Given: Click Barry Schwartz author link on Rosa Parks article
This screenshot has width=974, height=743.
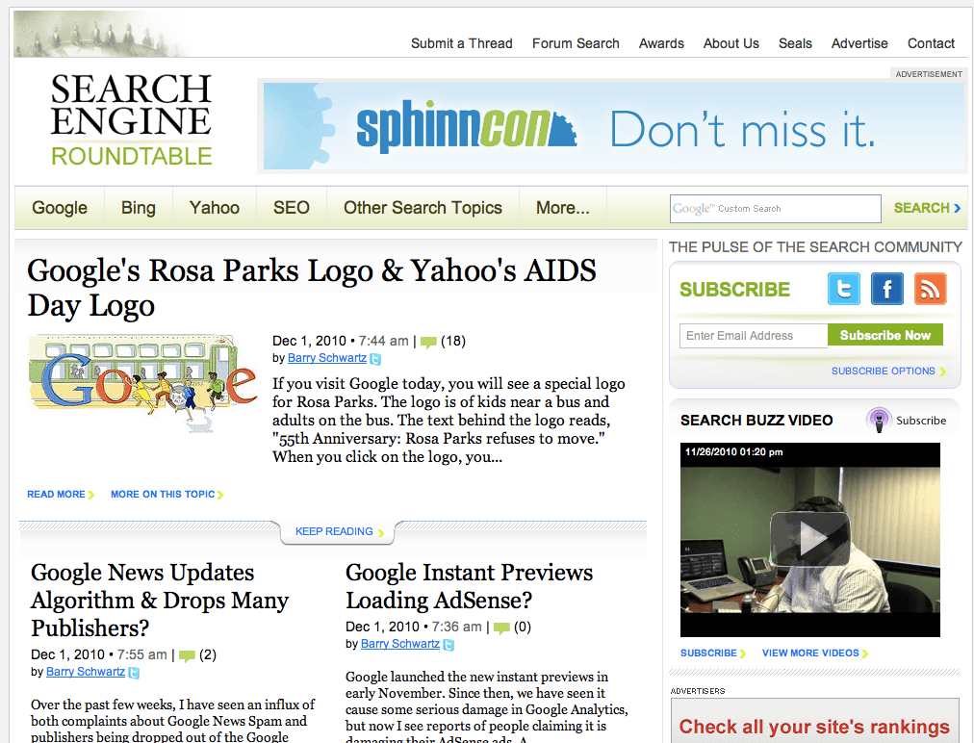Looking at the screenshot, I should [326, 358].
